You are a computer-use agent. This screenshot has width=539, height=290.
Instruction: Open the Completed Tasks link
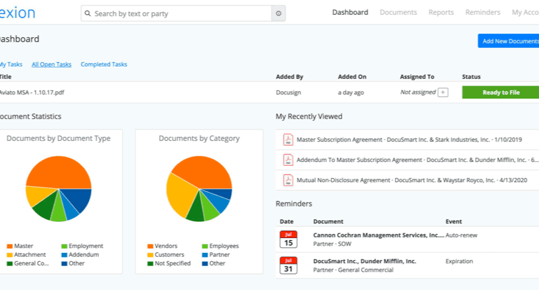point(104,65)
